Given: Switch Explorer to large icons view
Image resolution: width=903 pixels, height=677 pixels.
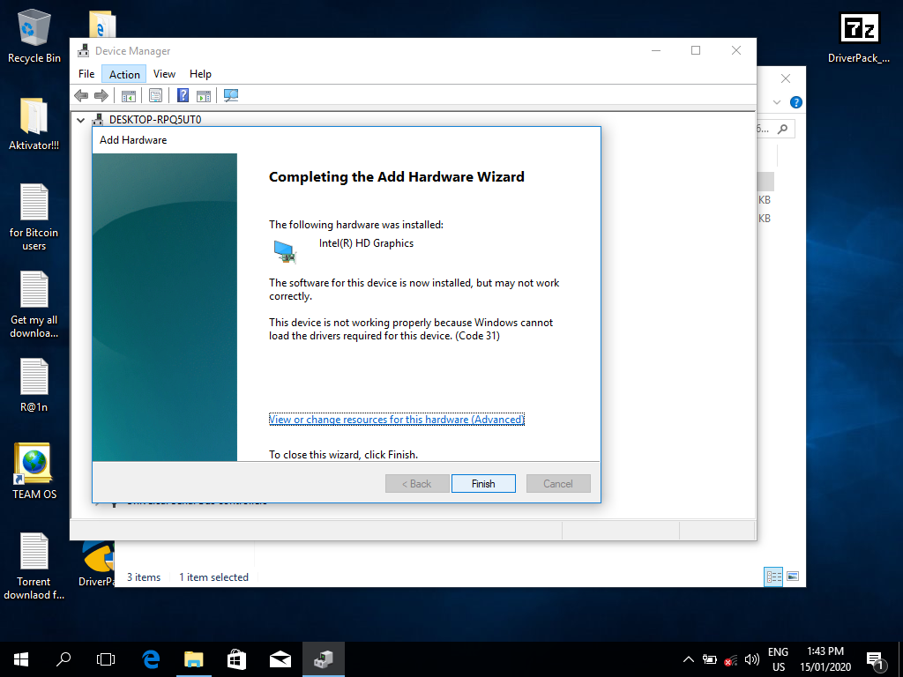Looking at the screenshot, I should (x=793, y=577).
